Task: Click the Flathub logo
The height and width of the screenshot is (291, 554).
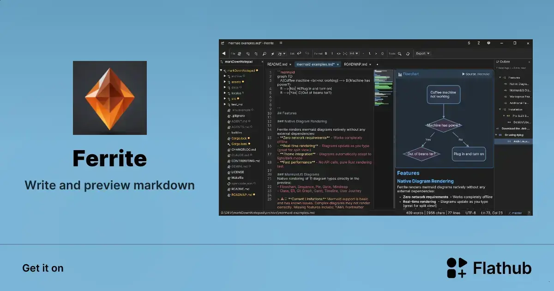Action: 489,268
